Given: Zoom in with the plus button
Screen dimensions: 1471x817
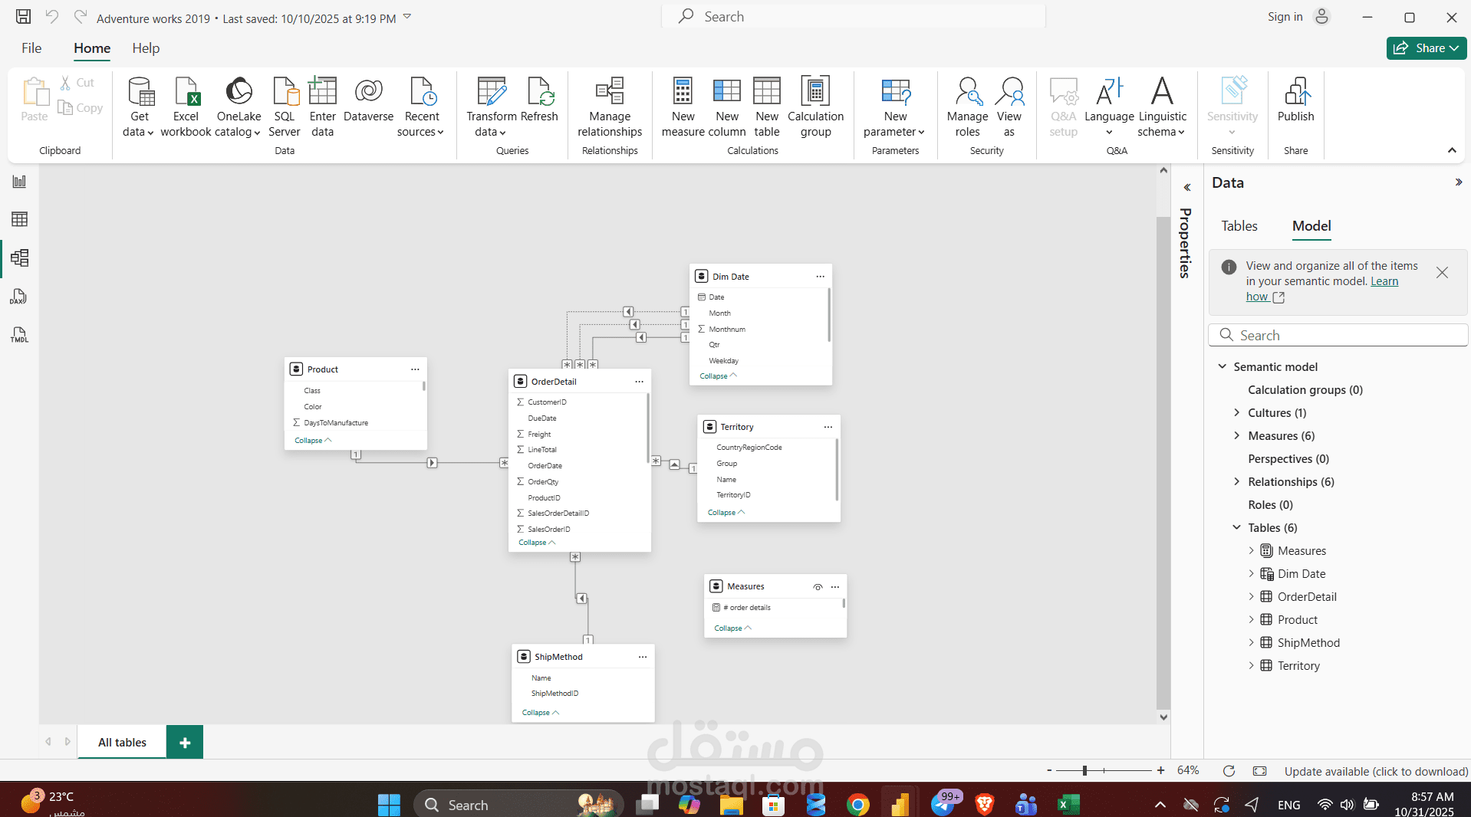Looking at the screenshot, I should [x=1160, y=770].
